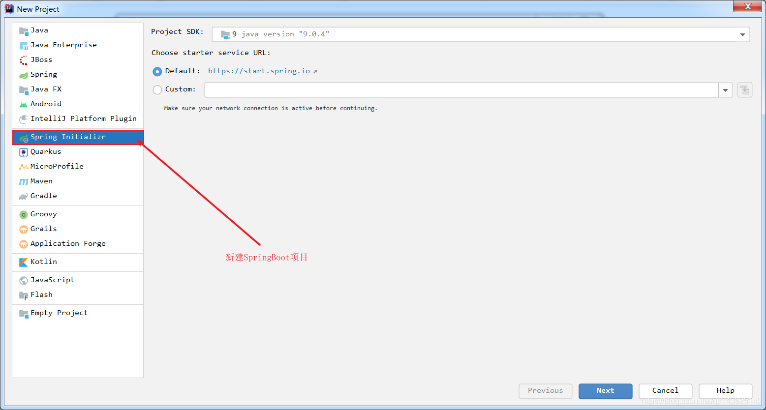Image resolution: width=766 pixels, height=410 pixels.
Task: Click the Android robot icon
Action: (24, 104)
